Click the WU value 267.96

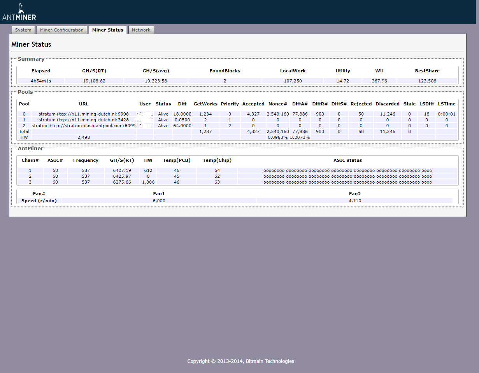[x=379, y=81]
